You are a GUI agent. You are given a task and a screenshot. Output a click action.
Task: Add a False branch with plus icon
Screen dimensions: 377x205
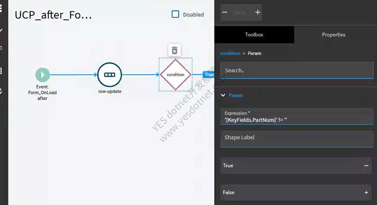[366, 192]
